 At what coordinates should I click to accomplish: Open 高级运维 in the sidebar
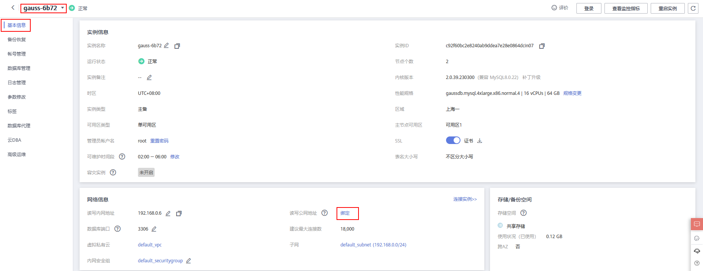click(x=17, y=155)
